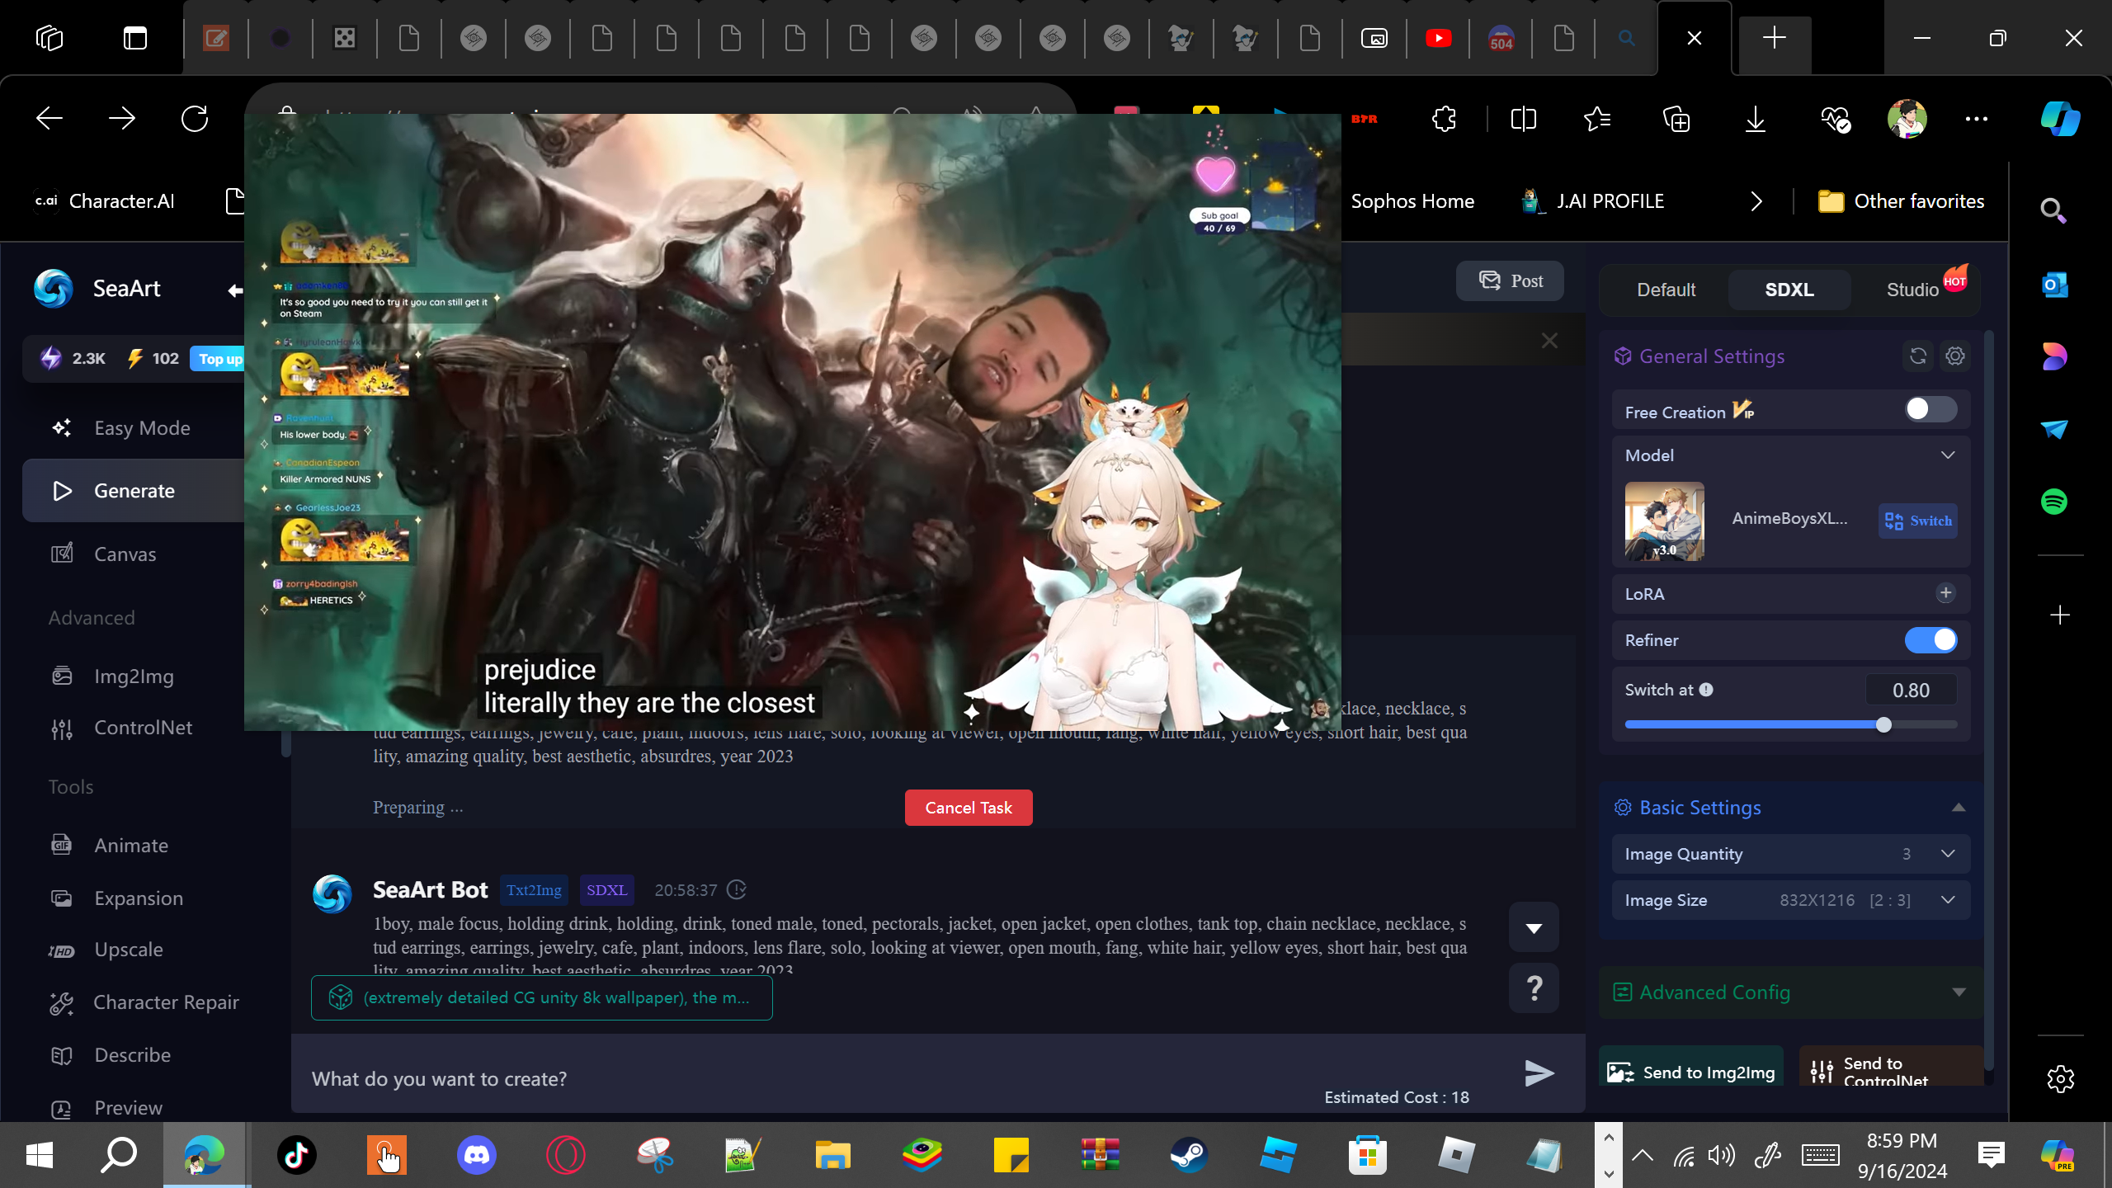Open the help question mark button
Screen dimensions: 2112x1188
pos(1534,988)
